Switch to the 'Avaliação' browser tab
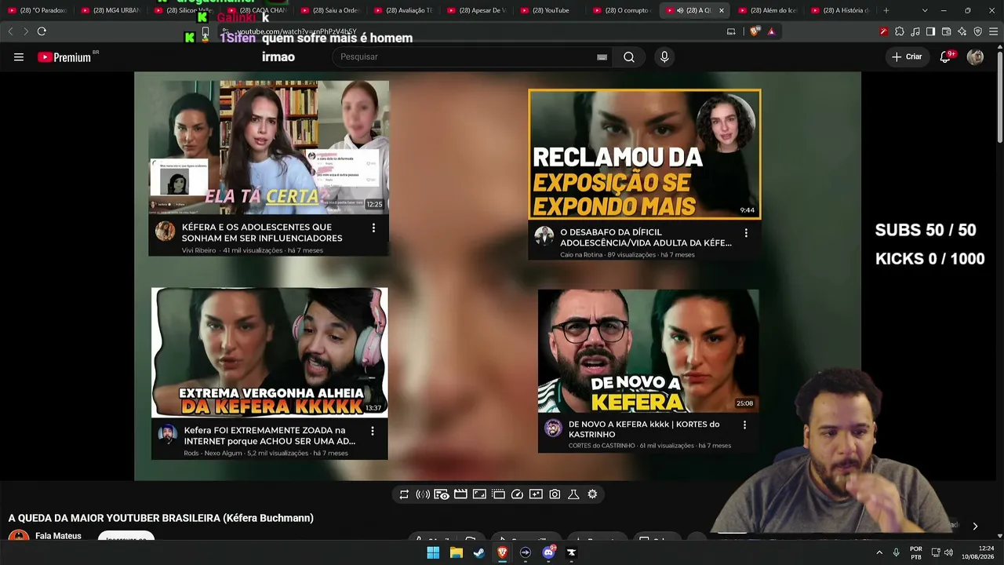Screen dimensions: 1004x565 click(x=404, y=10)
